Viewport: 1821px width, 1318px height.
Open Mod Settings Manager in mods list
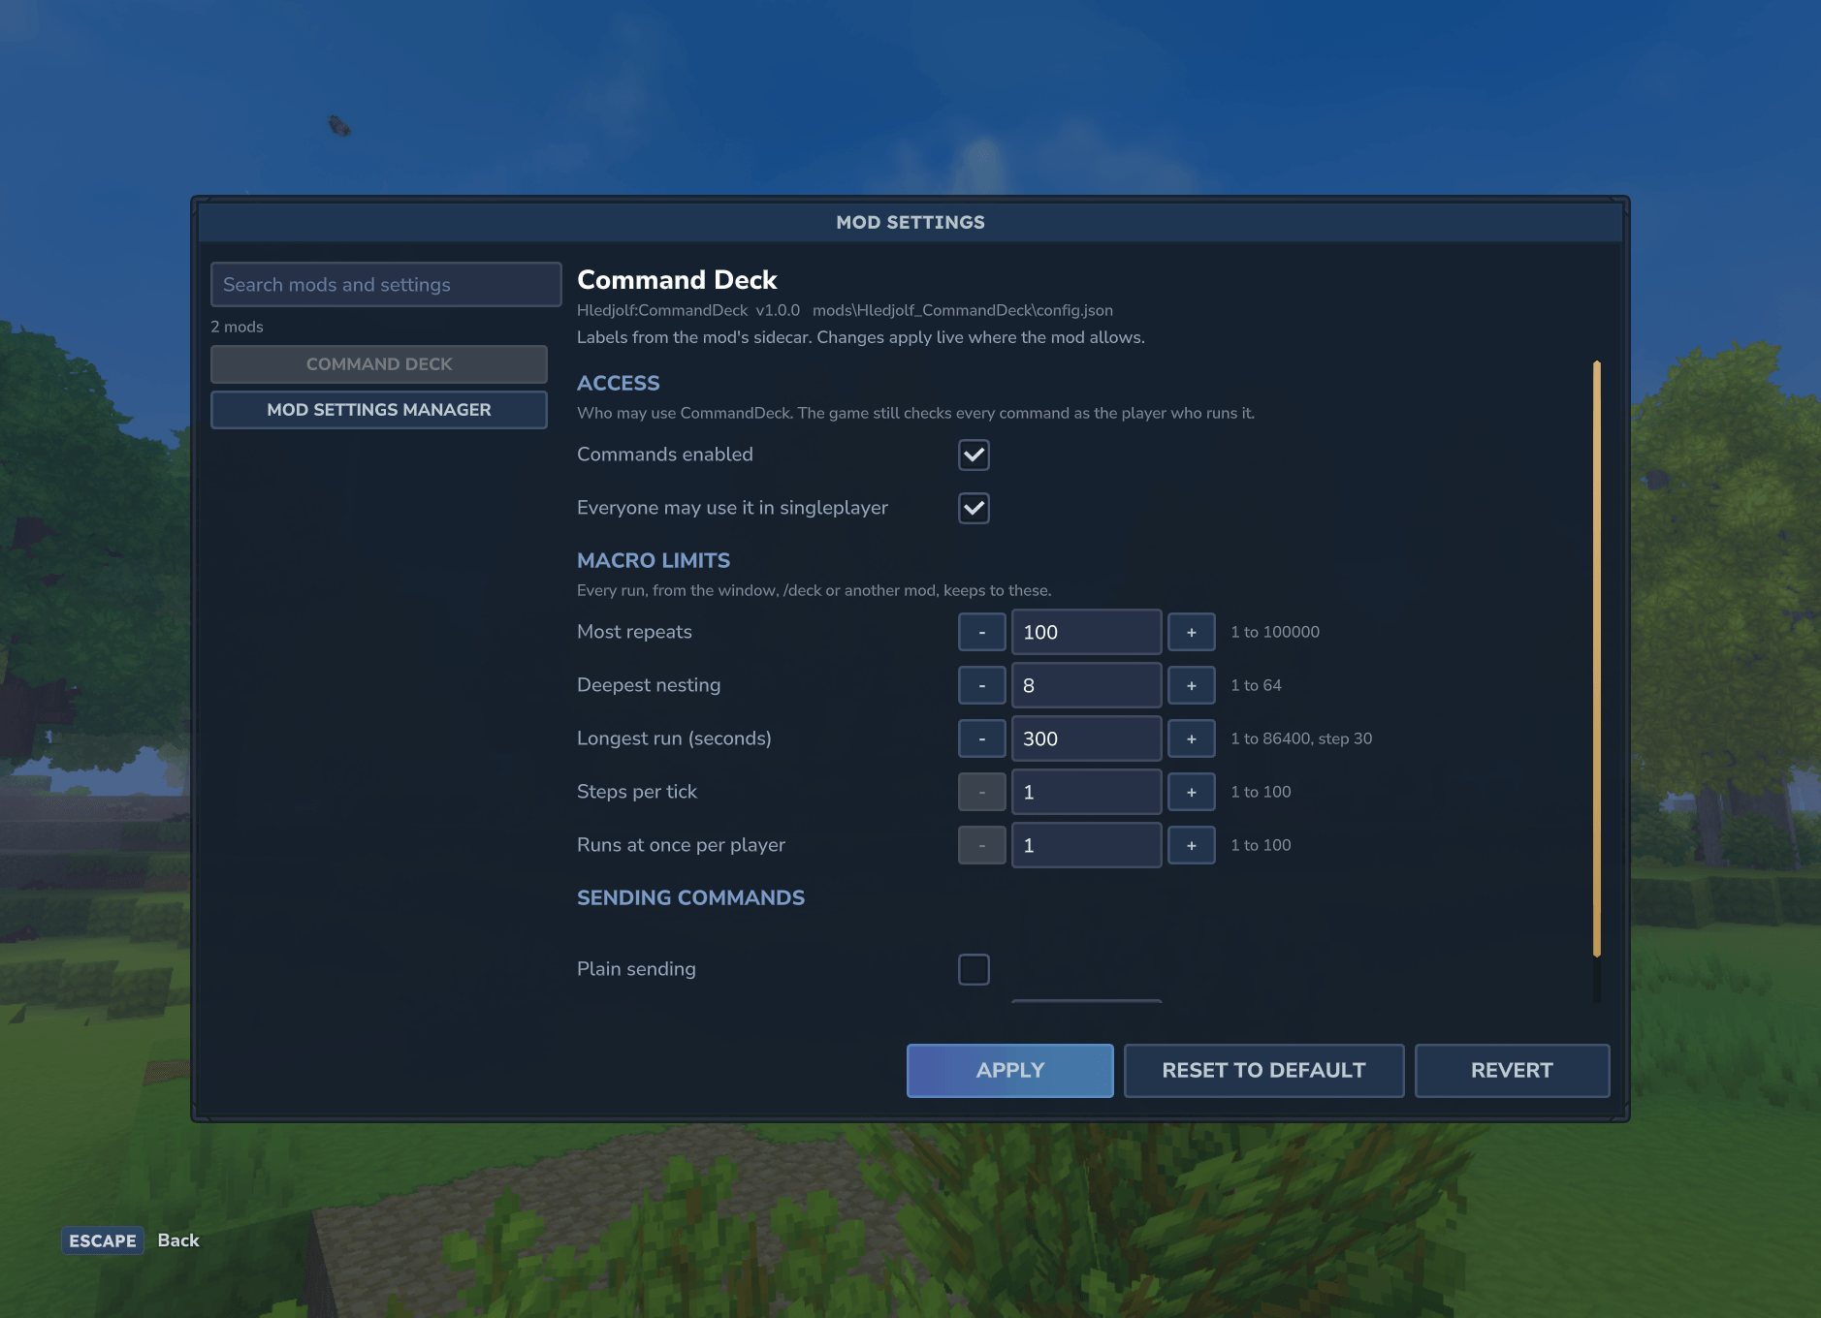click(379, 410)
